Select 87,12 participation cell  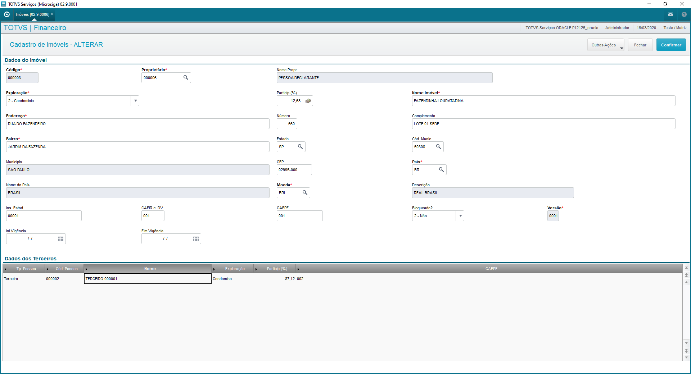pyautogui.click(x=275, y=279)
